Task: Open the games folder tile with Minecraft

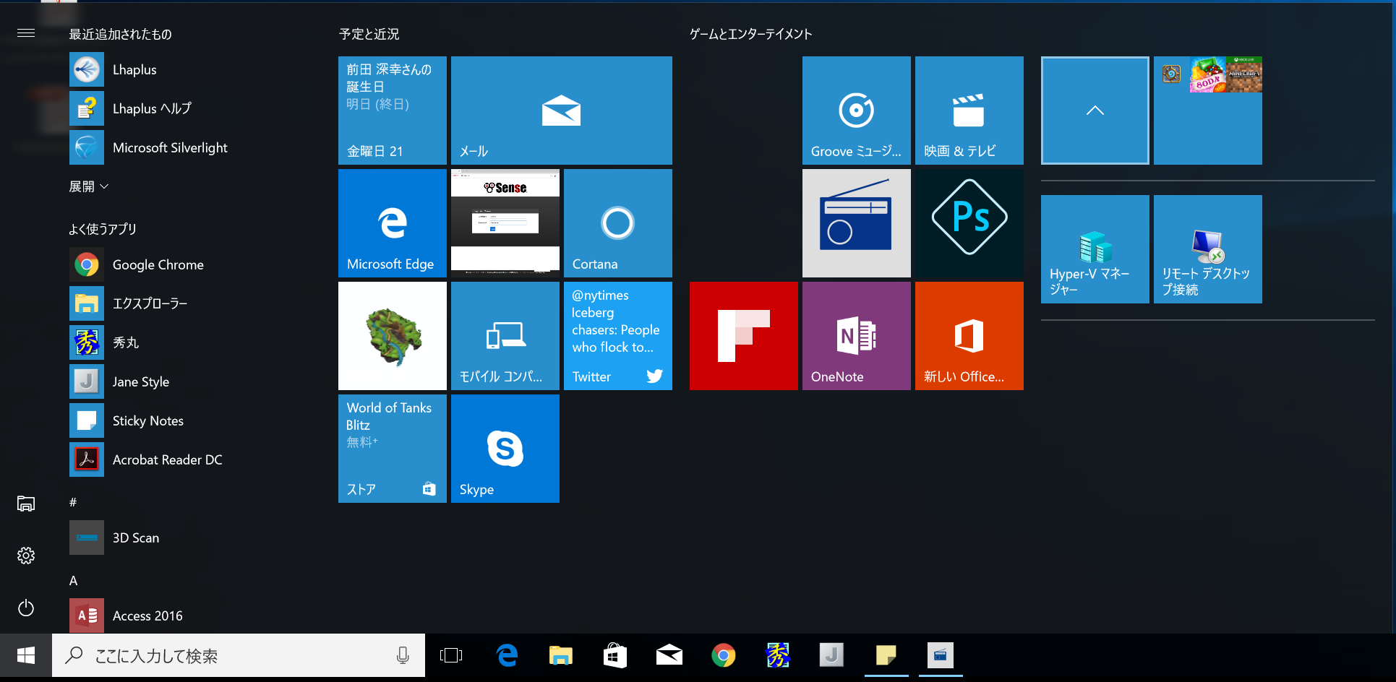Action: coord(1208,111)
